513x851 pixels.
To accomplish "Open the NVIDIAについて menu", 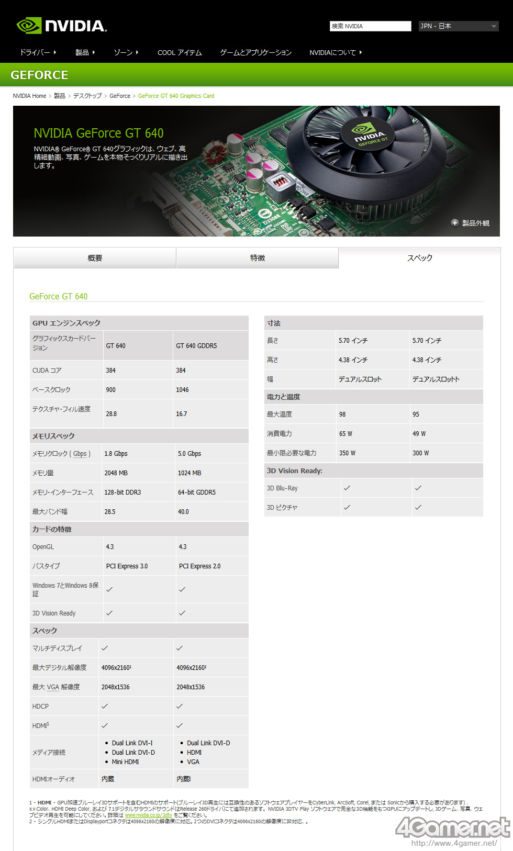I will point(335,52).
